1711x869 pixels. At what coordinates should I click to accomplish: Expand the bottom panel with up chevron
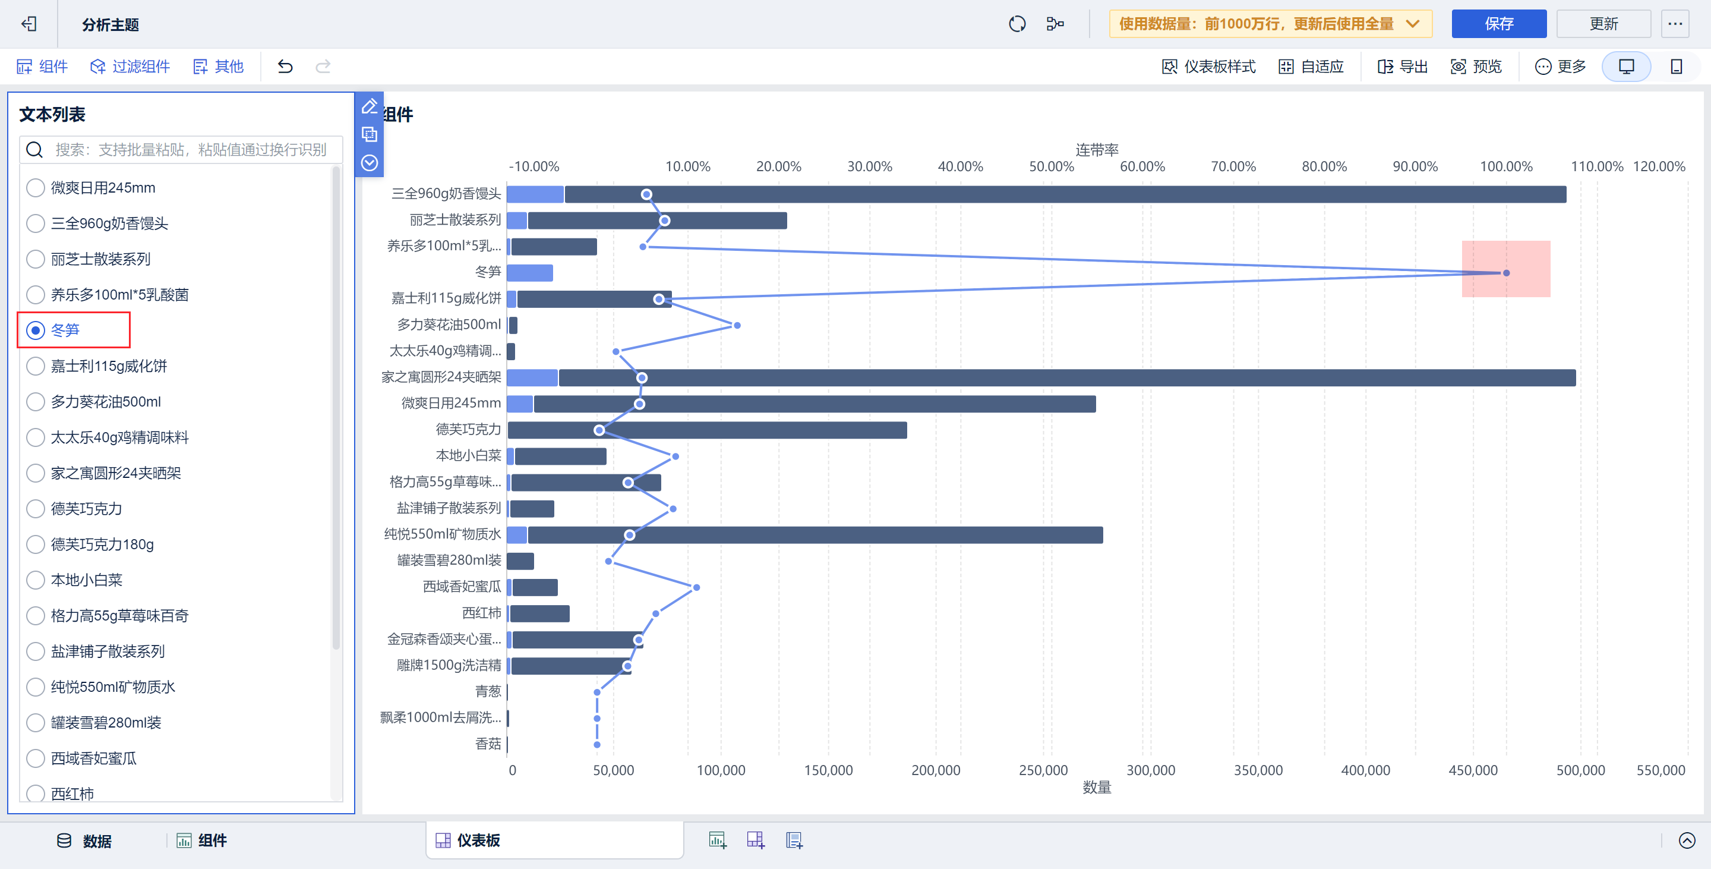(1687, 840)
